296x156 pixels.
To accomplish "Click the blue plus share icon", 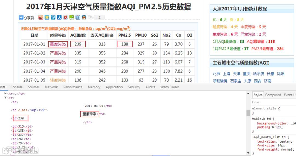I will (x=21, y=18).
